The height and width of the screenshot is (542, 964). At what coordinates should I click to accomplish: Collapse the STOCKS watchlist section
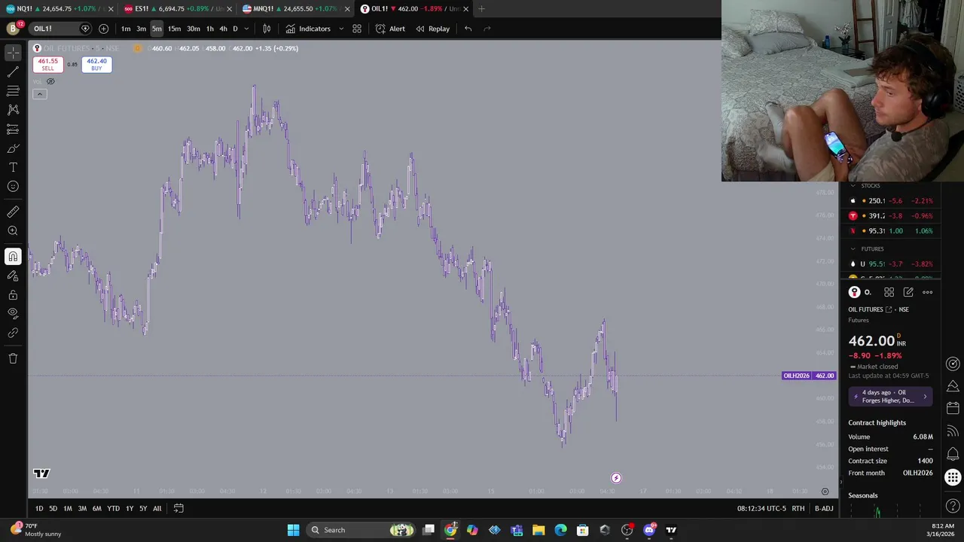853,186
